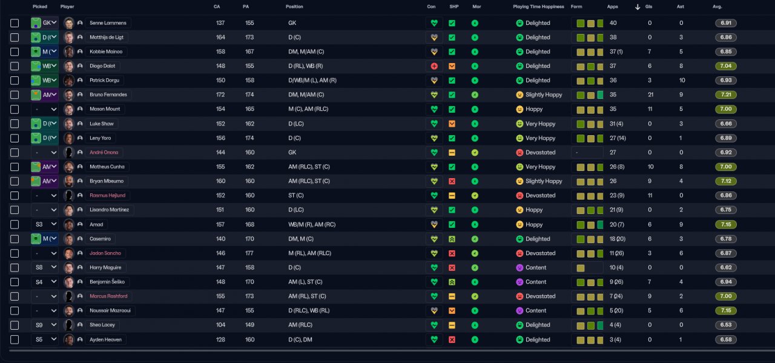Open the AM picked dropdown for Bruno Fernandes
Screen dimensions: 775x363
tap(45, 95)
